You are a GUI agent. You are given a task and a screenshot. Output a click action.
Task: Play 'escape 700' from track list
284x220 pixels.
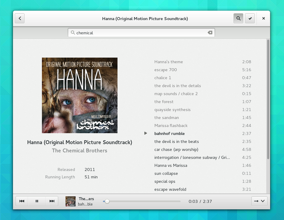click(165, 70)
